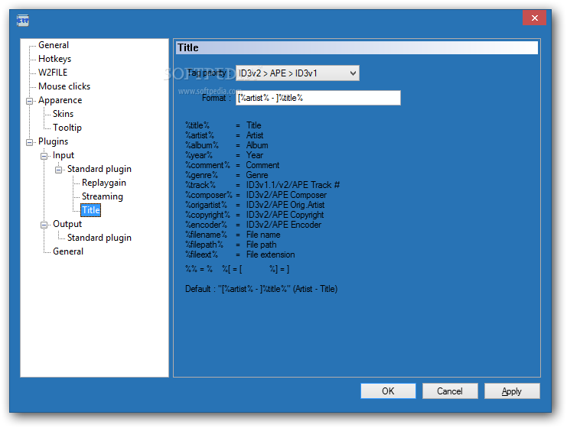Viewport: 567px width, 428px height.
Task: Click the Format text input field
Action: pos(318,98)
